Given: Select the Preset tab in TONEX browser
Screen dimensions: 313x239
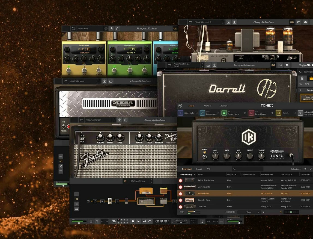Looking at the screenshot, I should point(199,169).
